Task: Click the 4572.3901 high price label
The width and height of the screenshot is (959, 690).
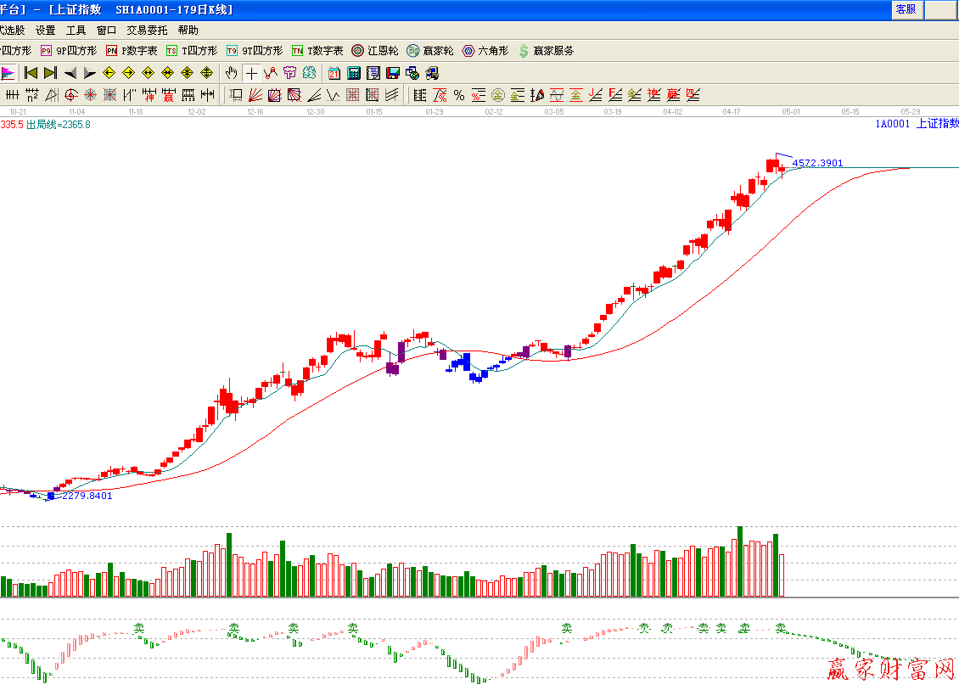Action: [817, 163]
